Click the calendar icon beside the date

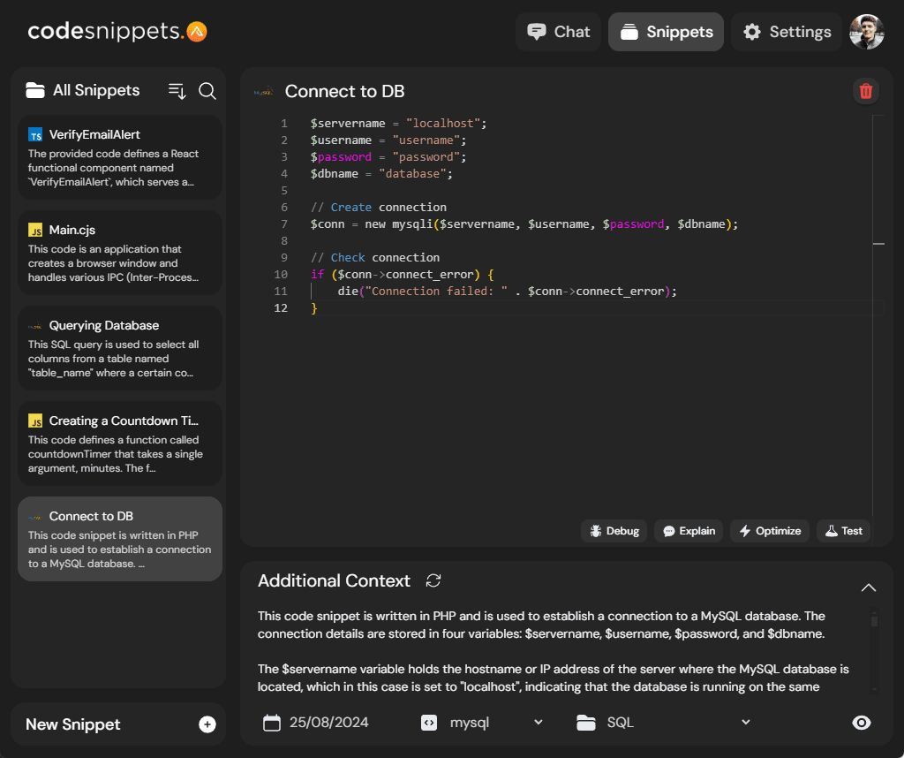pos(272,723)
